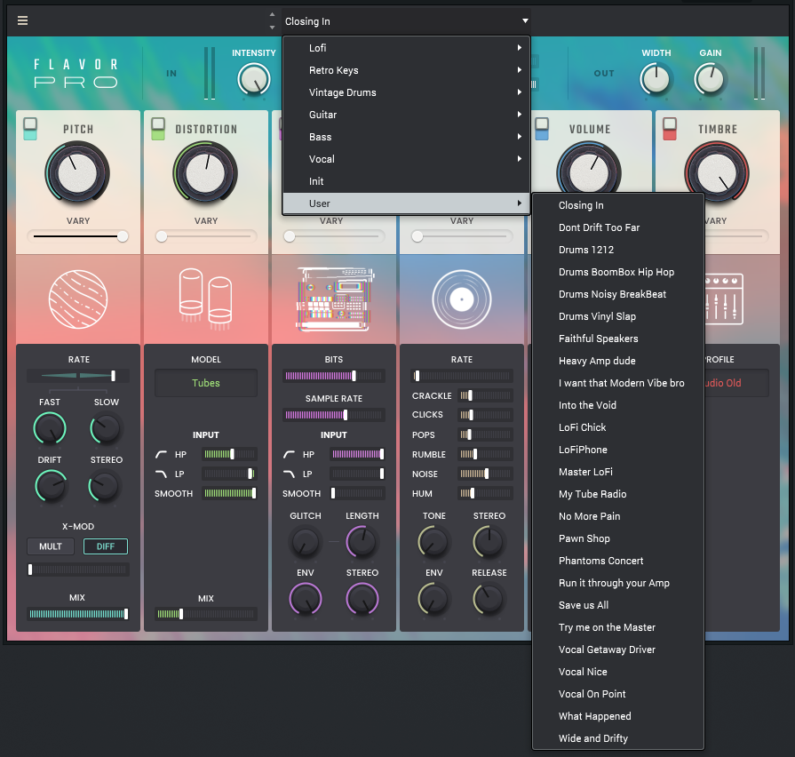
Task: Choose the Pawn Shop preset
Action: click(618, 538)
